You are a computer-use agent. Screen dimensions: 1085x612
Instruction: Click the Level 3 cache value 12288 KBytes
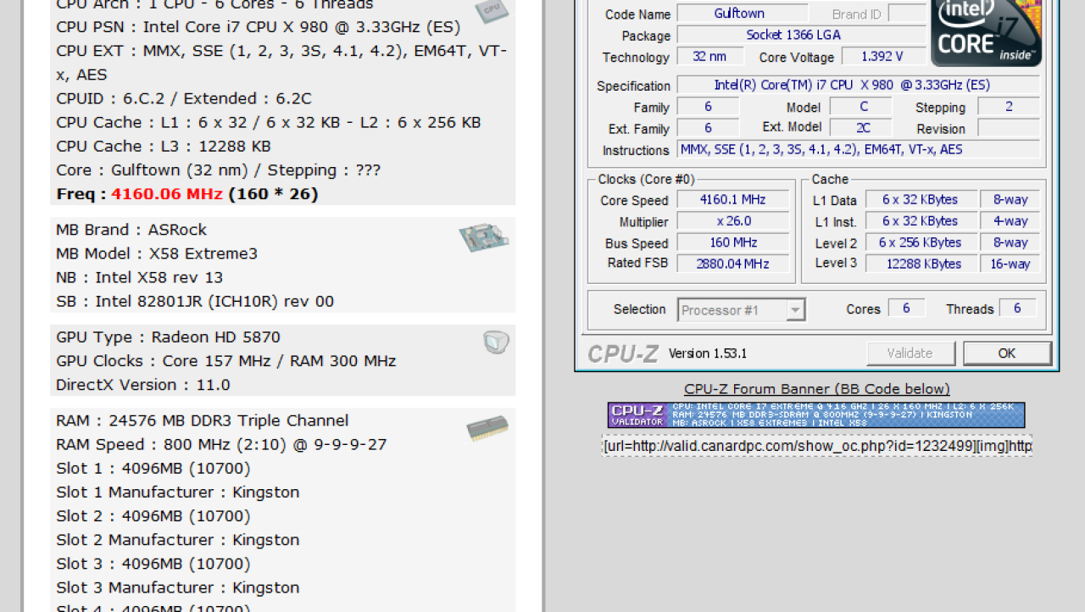click(921, 264)
